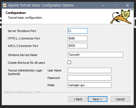136x108 pixels.
Task: Focus the Server Shutdown Port field
Action: coord(77,31)
